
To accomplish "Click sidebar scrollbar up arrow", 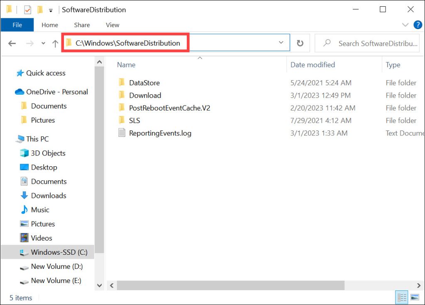I will click(x=100, y=62).
